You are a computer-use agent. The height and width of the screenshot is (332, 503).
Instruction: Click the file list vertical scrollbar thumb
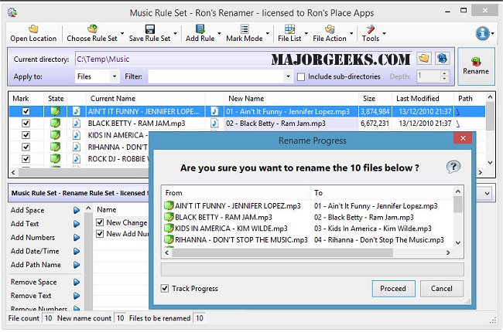click(x=490, y=117)
